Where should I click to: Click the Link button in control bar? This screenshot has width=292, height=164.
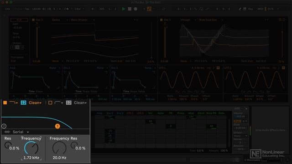click(7, 9)
